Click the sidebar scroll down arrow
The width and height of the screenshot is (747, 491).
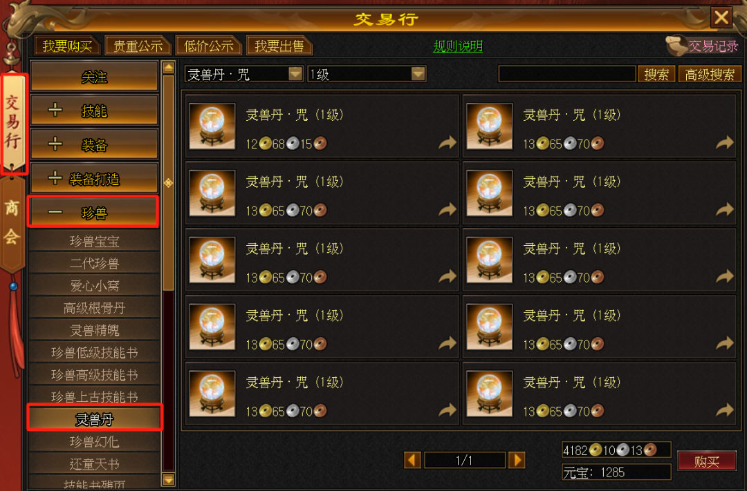(x=168, y=479)
